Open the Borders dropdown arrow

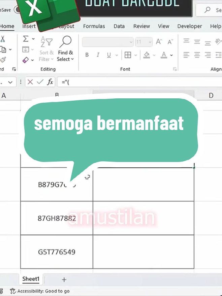(135, 55)
